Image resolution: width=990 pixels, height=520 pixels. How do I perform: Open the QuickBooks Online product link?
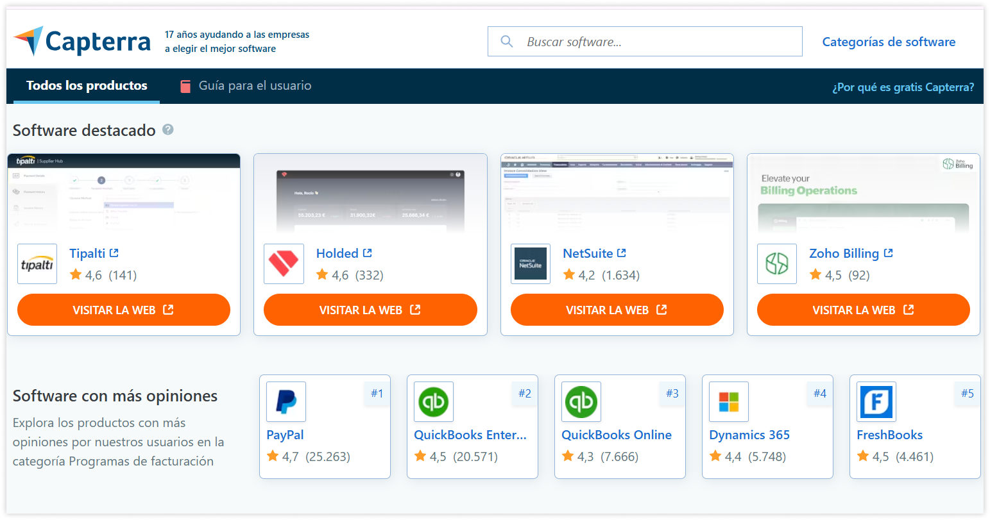coord(617,435)
